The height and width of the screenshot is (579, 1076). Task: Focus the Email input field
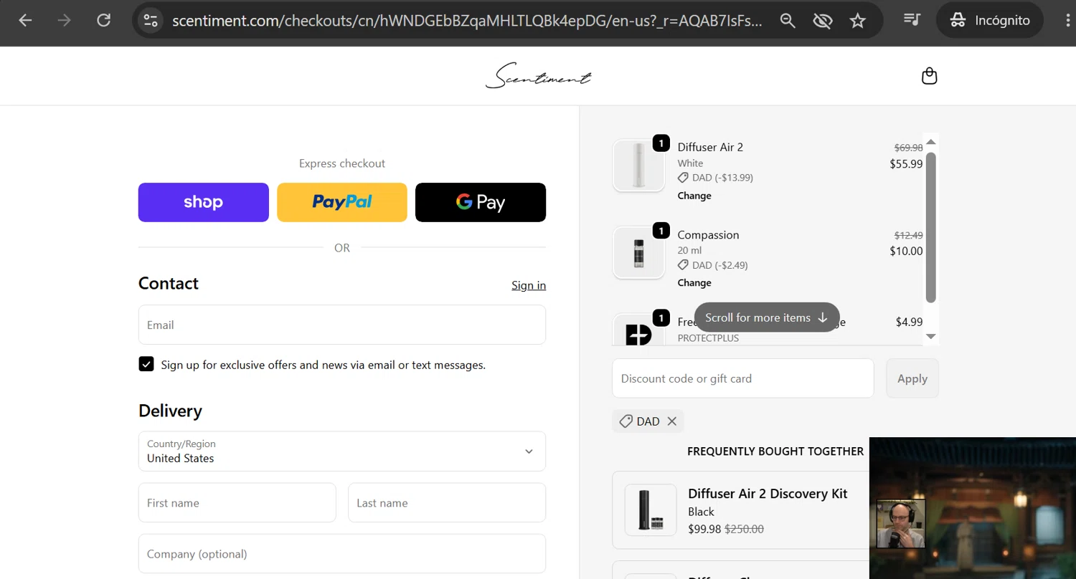(x=342, y=325)
